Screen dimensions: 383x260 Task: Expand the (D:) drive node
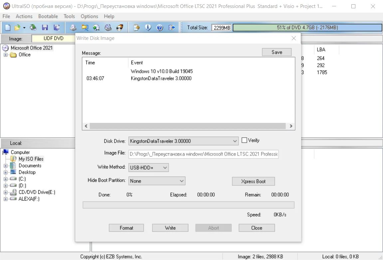point(5,186)
